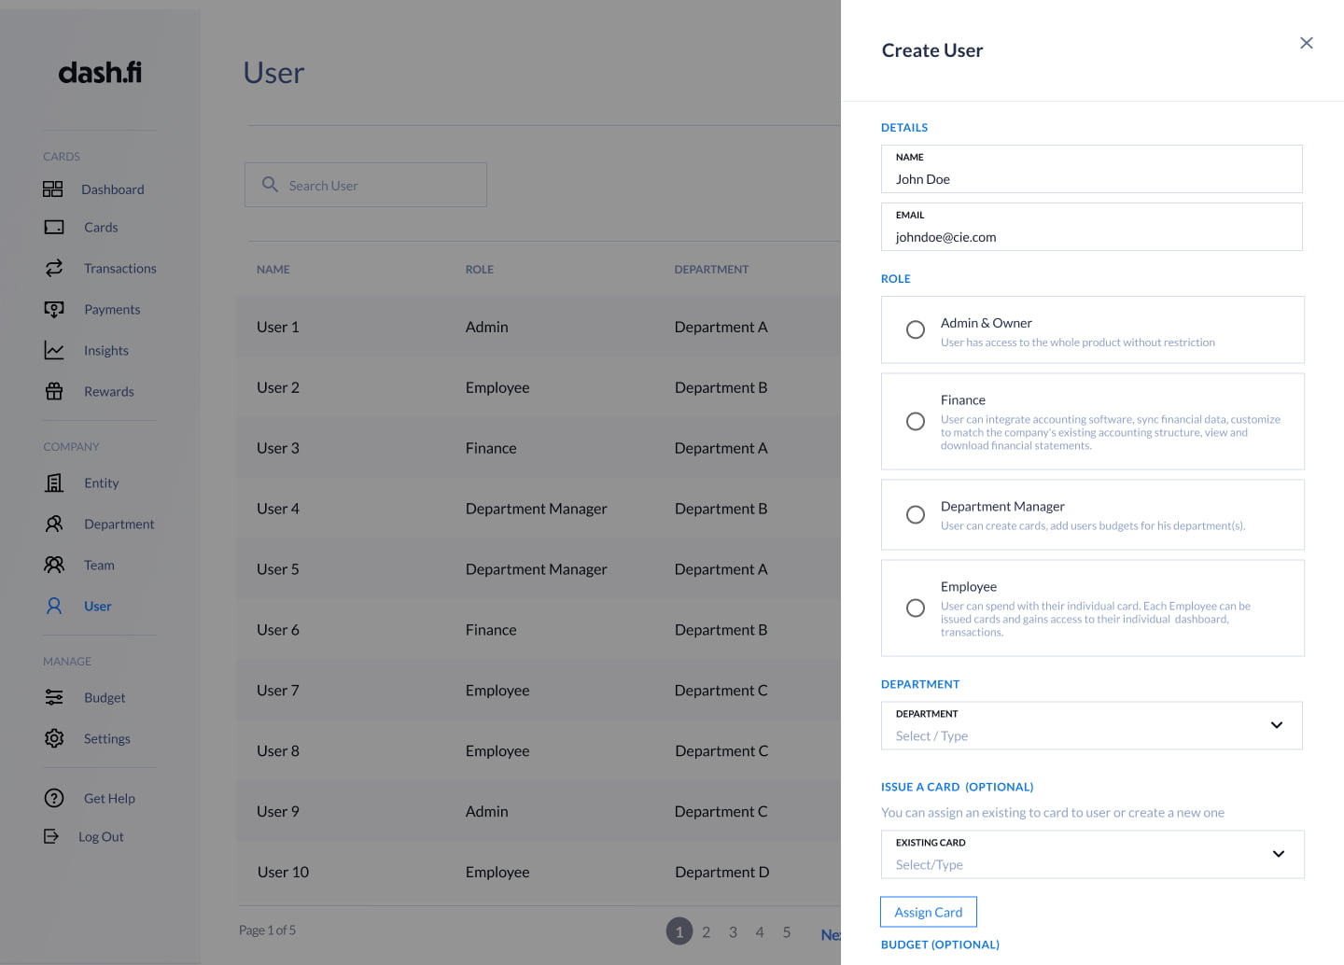Click the Dashboard grid icon in sidebar
The image size is (1344, 965).
click(53, 189)
